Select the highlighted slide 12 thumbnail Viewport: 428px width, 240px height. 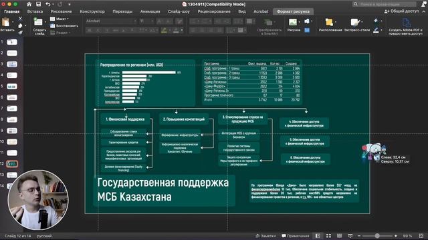coord(12,164)
